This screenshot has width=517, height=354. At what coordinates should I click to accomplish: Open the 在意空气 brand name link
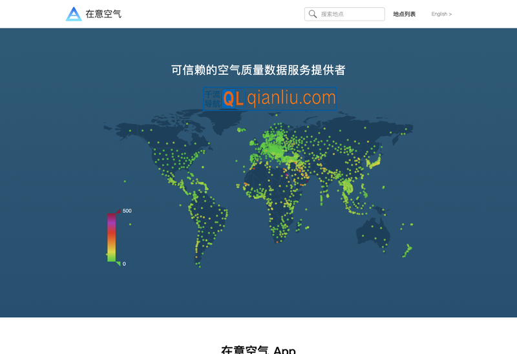click(x=103, y=14)
